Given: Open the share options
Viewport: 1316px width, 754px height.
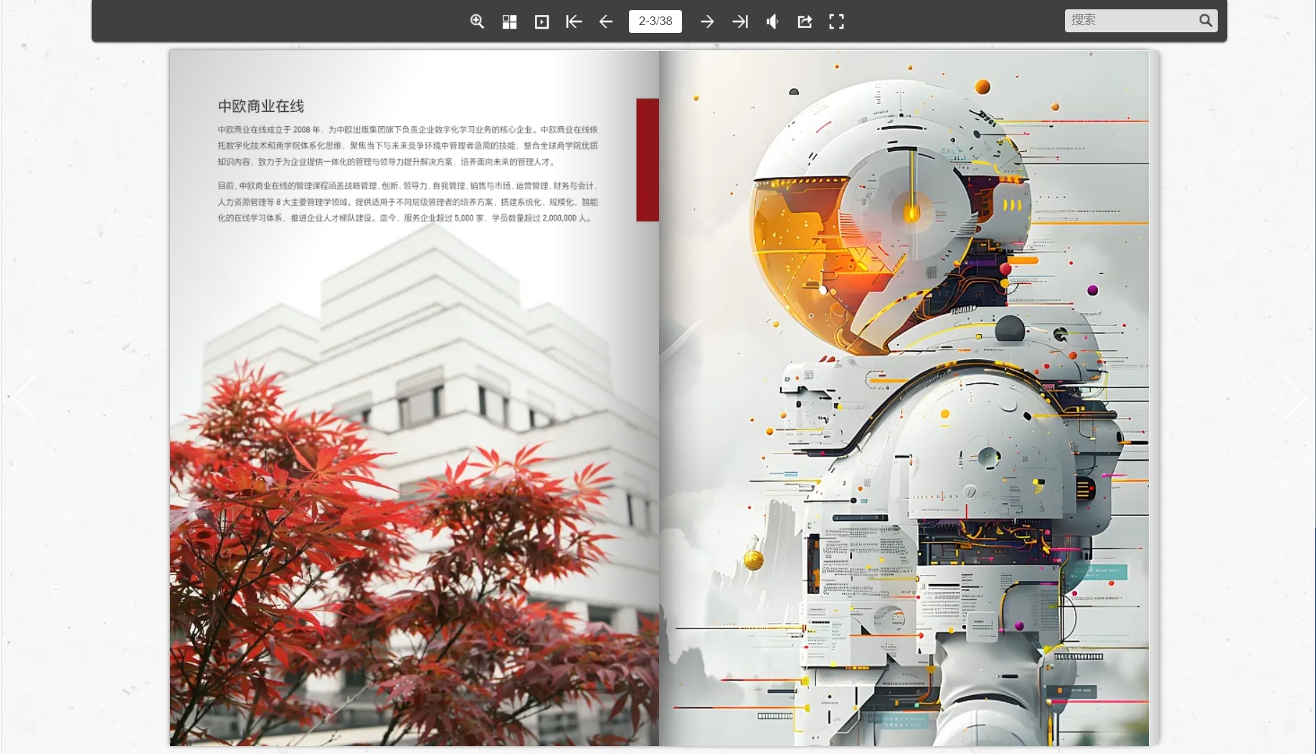Looking at the screenshot, I should pos(805,22).
